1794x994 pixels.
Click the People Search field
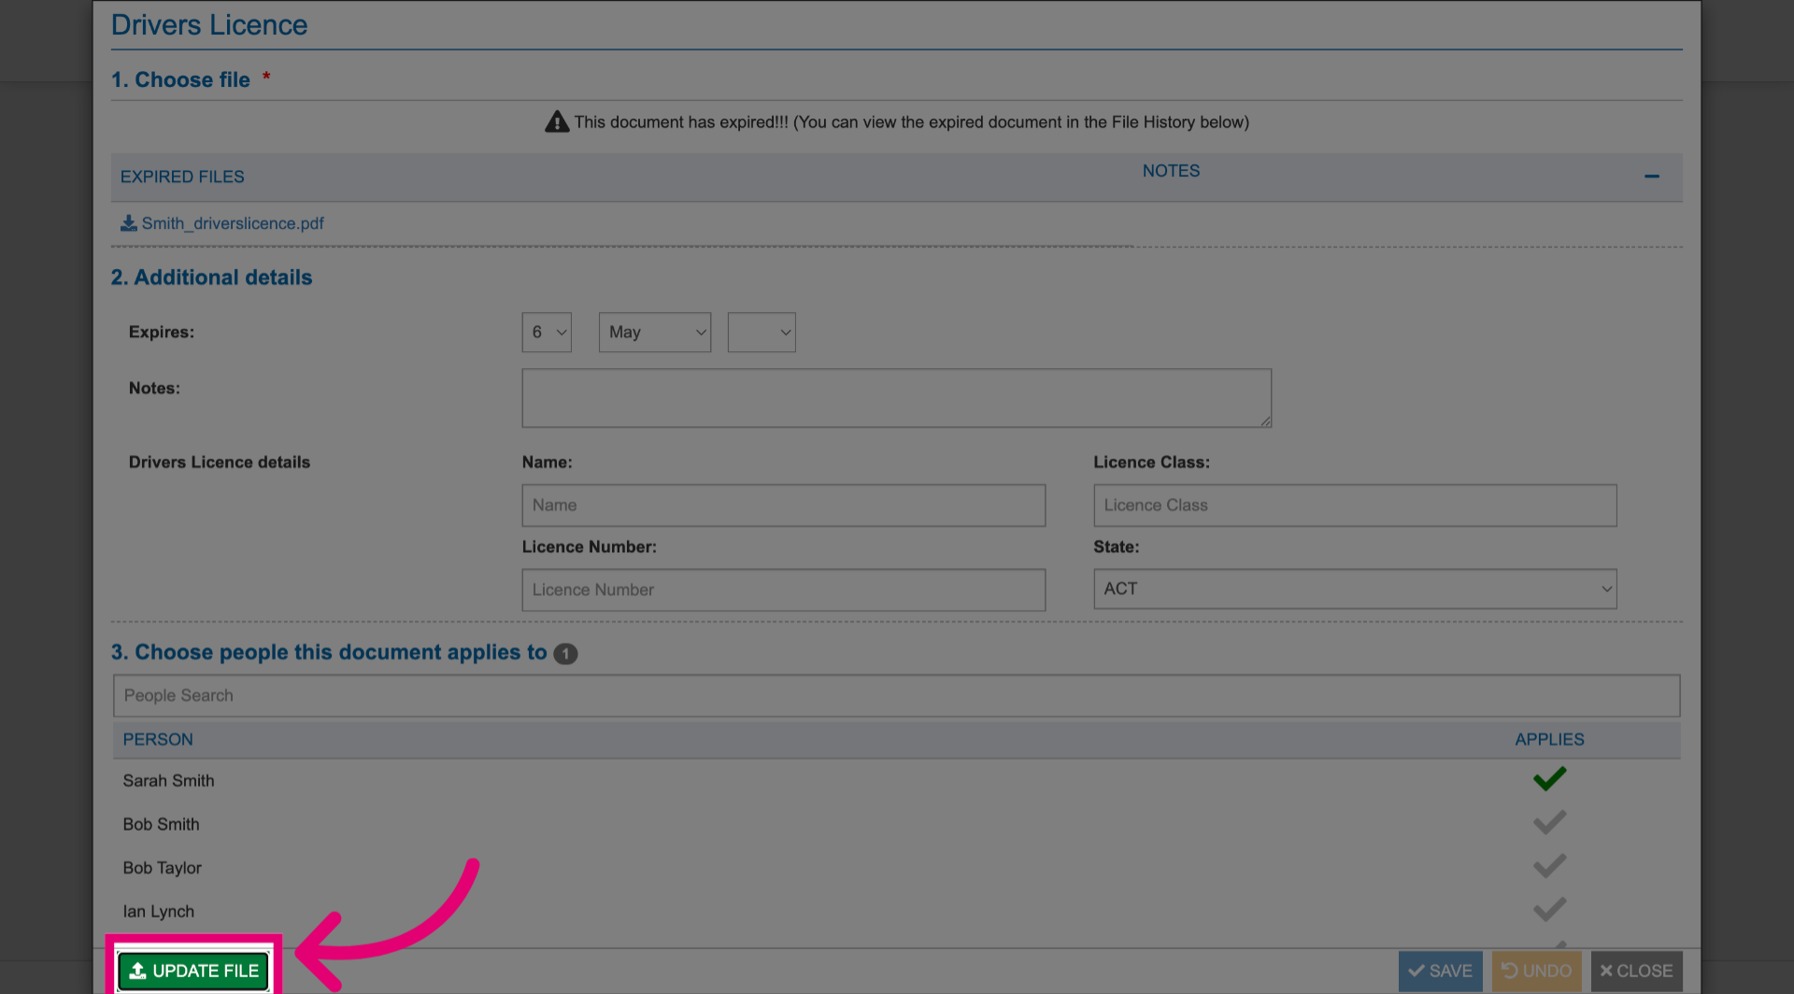[x=897, y=696]
